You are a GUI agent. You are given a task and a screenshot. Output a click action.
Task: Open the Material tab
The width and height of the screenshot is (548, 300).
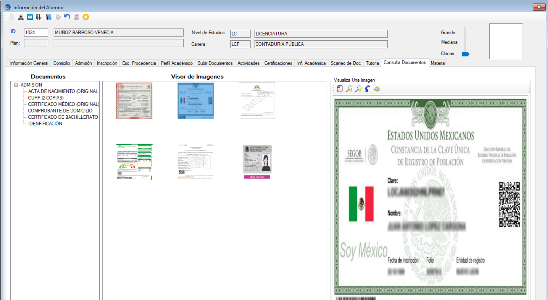tap(438, 63)
